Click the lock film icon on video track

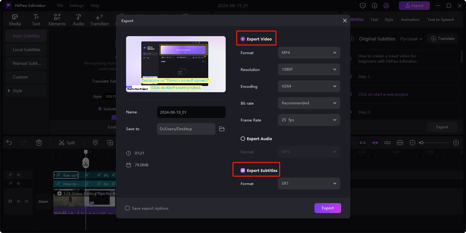[x=10, y=201]
